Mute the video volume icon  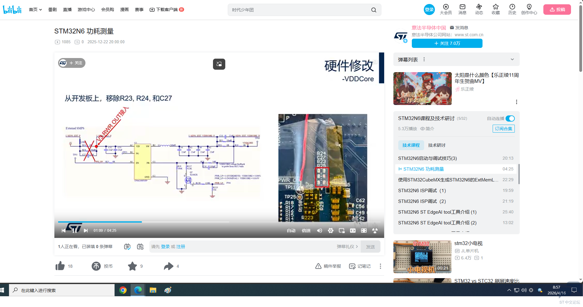[320, 231]
